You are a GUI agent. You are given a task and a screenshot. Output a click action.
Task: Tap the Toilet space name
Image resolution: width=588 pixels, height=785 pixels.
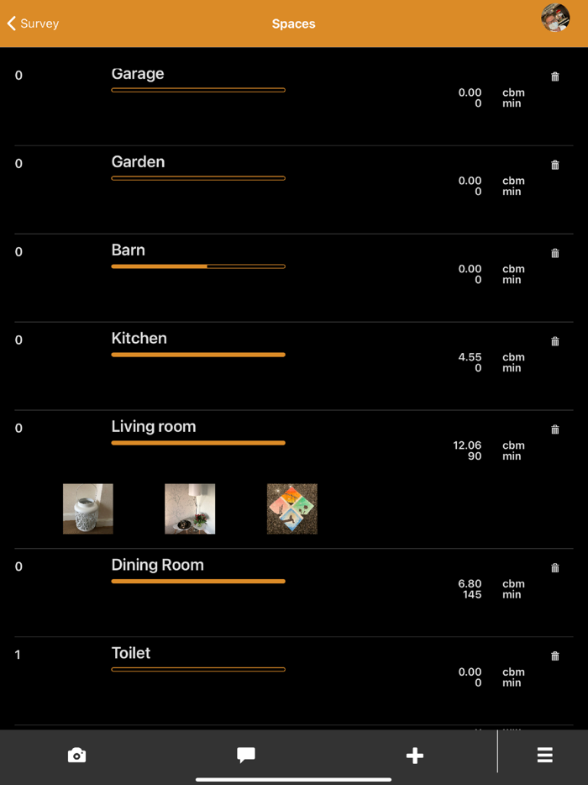tap(131, 652)
